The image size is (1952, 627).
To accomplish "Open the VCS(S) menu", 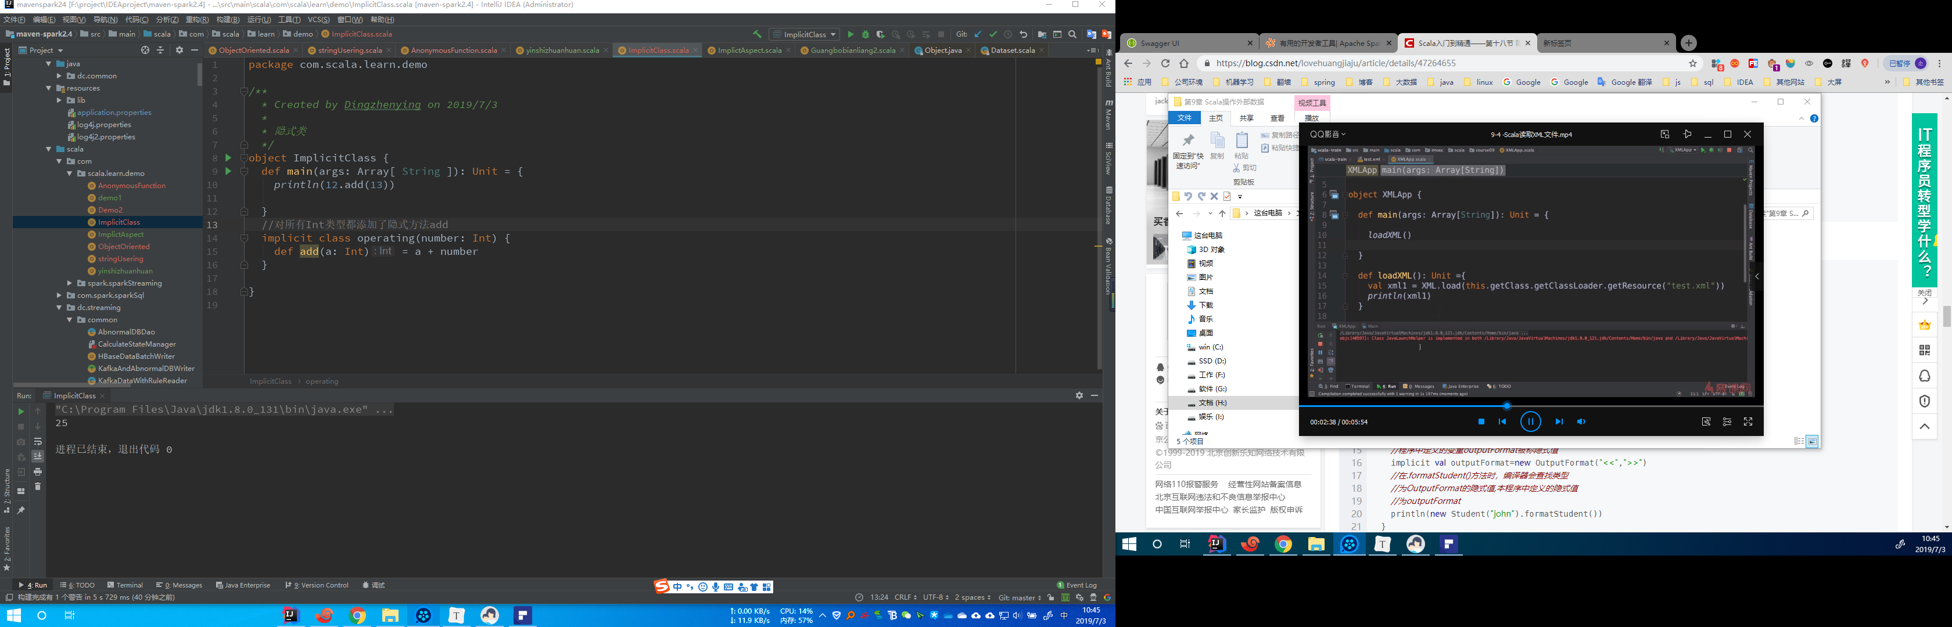I will 318,20.
